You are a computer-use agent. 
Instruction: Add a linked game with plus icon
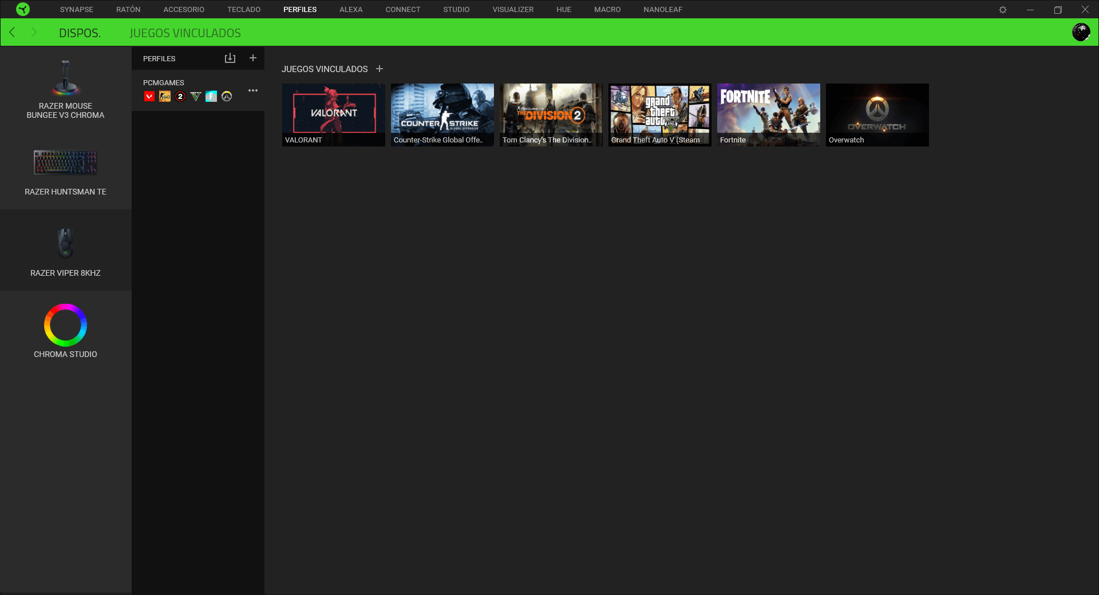point(379,69)
